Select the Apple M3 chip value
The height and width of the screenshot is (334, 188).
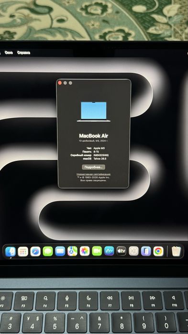[x=99, y=148]
